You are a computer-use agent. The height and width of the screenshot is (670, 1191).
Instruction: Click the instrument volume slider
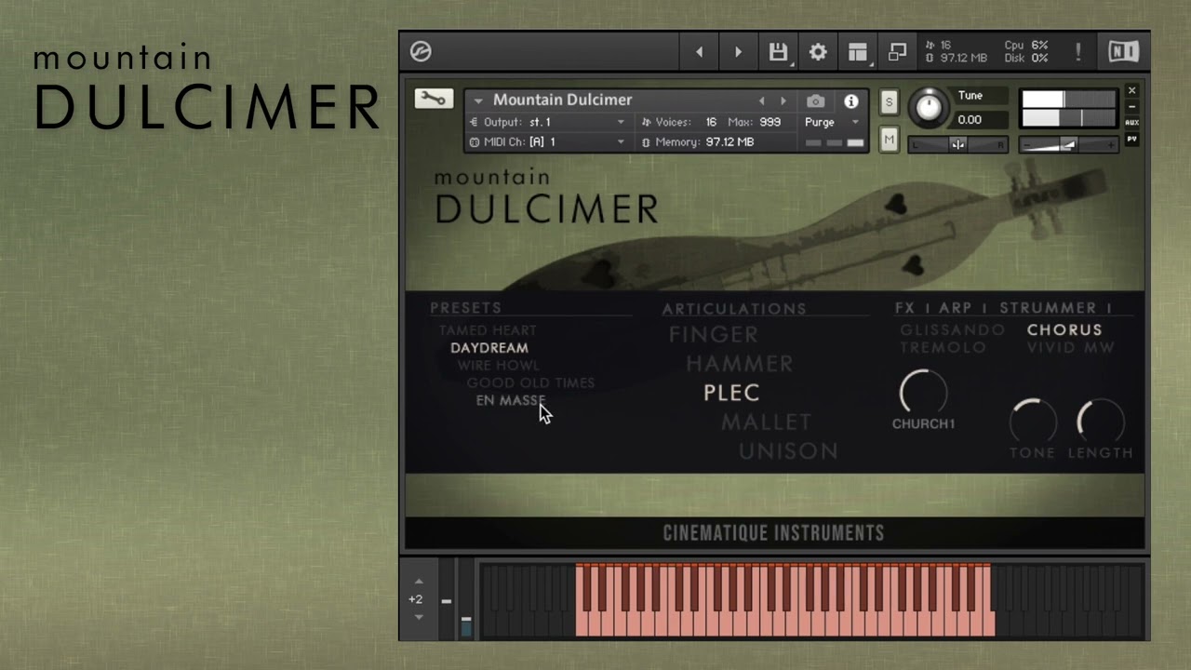tap(1068, 144)
